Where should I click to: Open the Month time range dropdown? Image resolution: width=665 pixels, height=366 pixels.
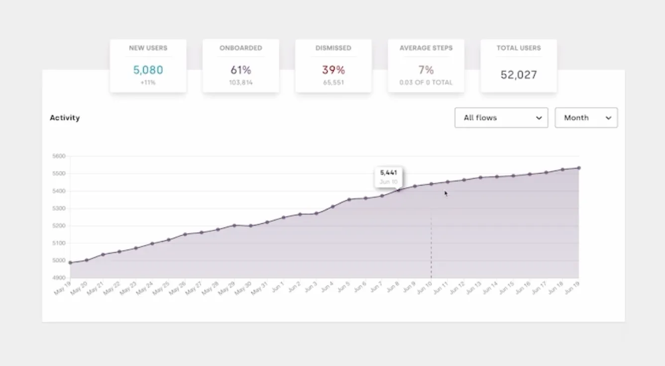click(x=586, y=118)
